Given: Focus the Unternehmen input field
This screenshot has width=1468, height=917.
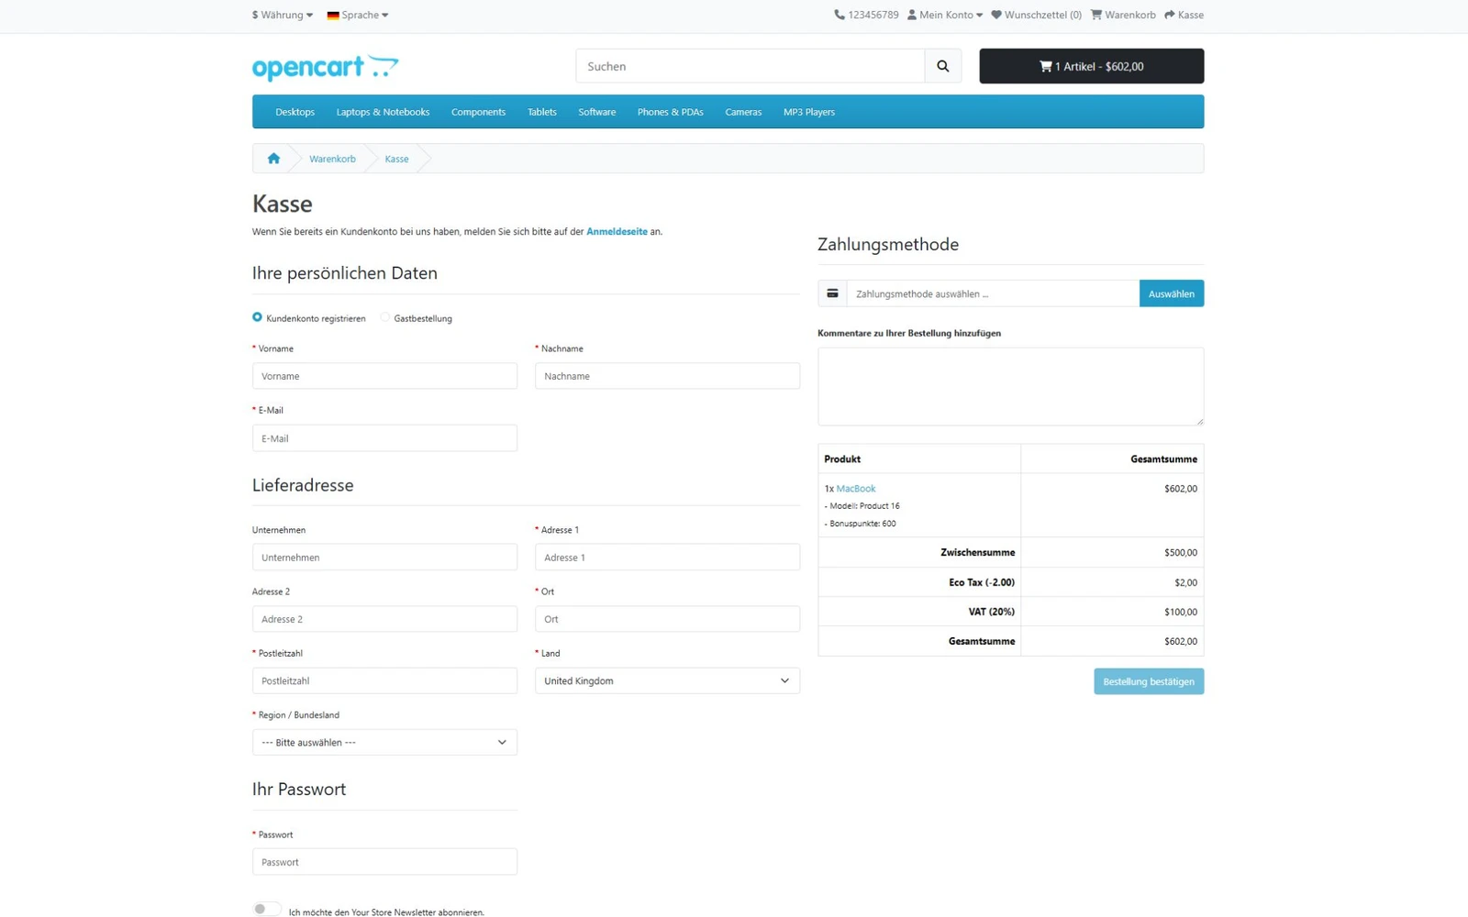Looking at the screenshot, I should [384, 557].
